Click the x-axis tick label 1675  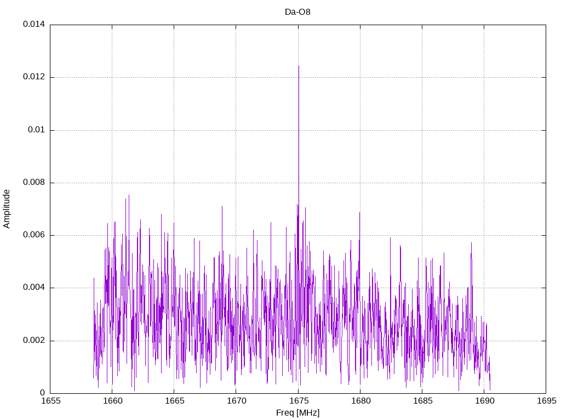[x=299, y=401]
